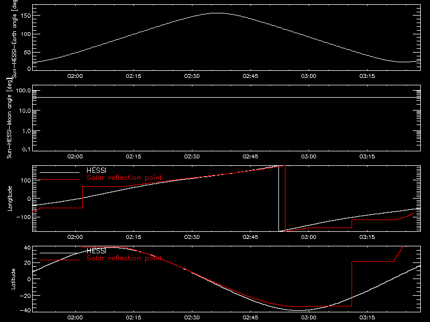Image resolution: width=430 pixels, height=322 pixels.
Task: Select the 100 tick in Earth angle plot
Action: click(26, 34)
